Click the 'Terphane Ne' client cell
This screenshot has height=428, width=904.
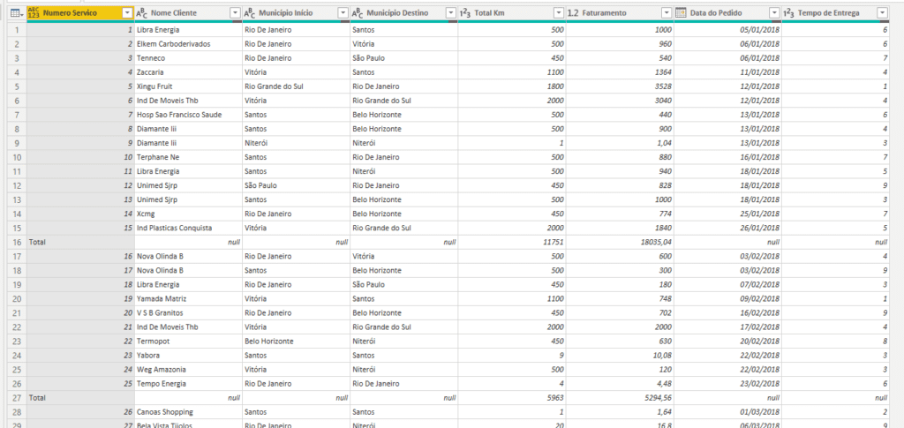coord(189,157)
